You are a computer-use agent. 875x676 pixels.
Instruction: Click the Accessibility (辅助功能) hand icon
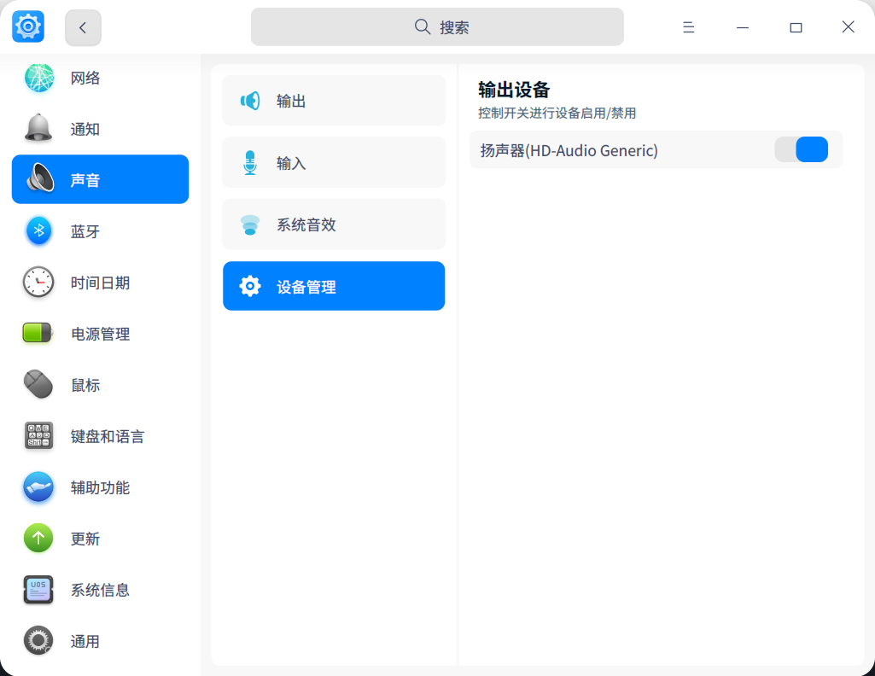(38, 487)
